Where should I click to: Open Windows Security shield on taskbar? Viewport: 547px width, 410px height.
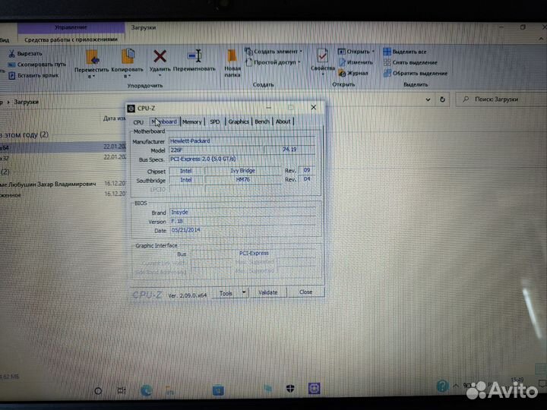point(290,389)
